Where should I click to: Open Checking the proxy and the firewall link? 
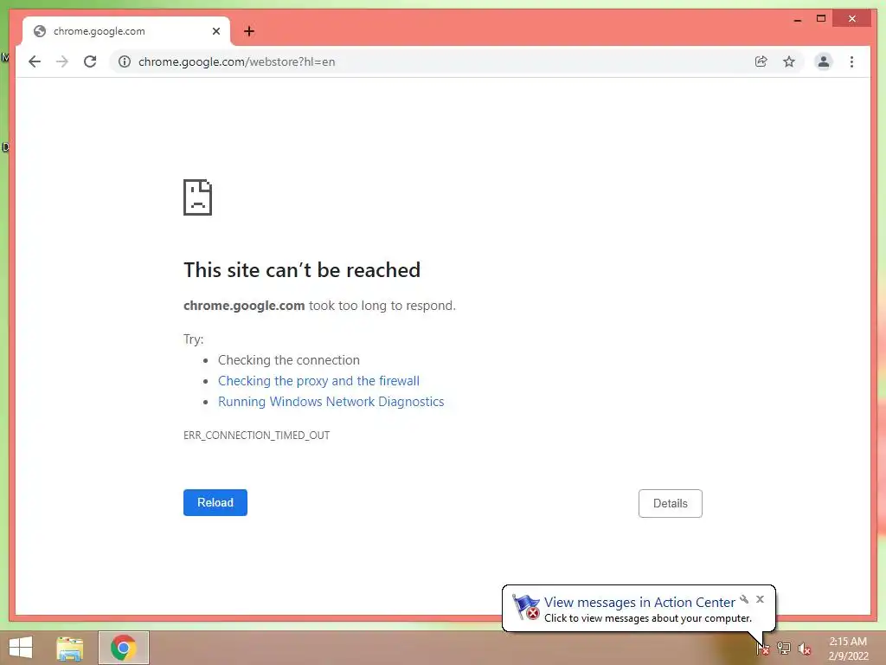click(x=318, y=381)
